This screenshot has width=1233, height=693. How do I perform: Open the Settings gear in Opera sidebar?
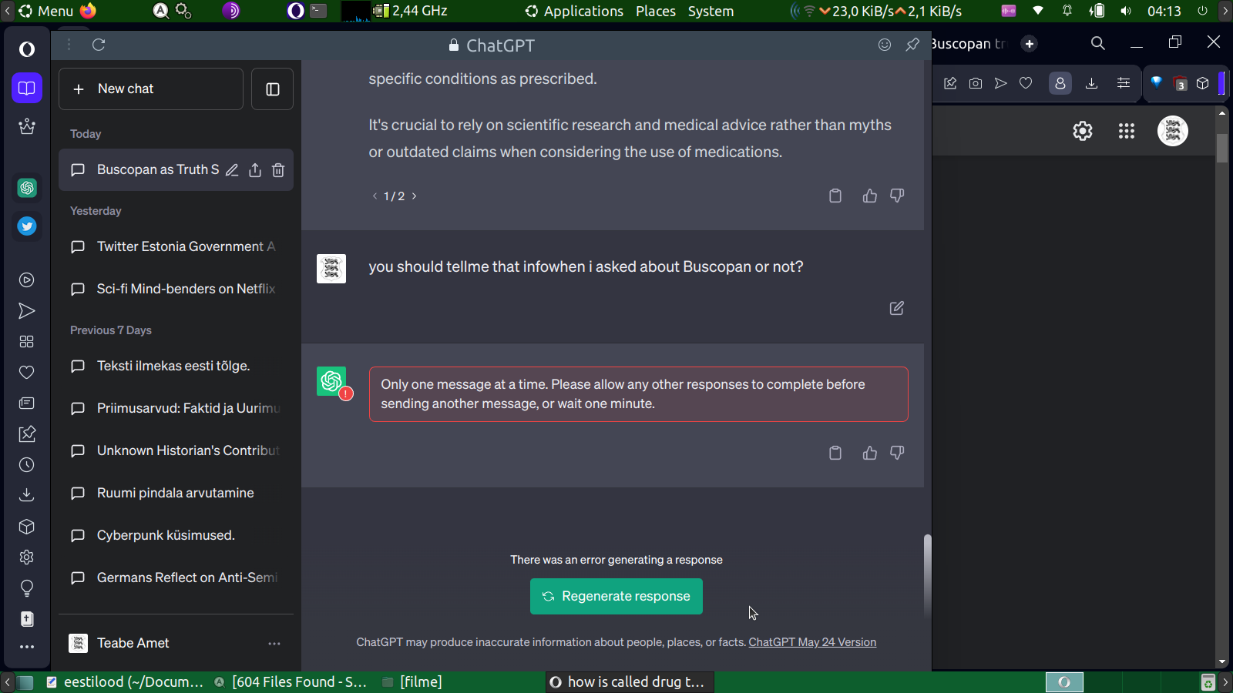coord(27,557)
